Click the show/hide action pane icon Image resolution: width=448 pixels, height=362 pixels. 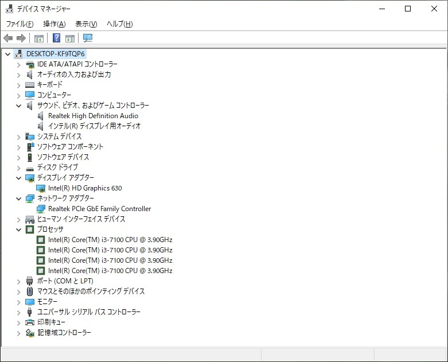click(70, 38)
